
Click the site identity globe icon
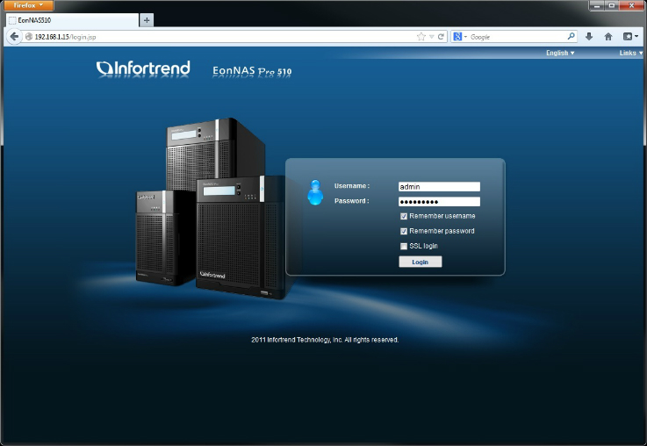(x=28, y=37)
